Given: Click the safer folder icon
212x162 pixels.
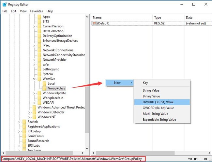Looking at the screenshot, I should tap(39, 65).
